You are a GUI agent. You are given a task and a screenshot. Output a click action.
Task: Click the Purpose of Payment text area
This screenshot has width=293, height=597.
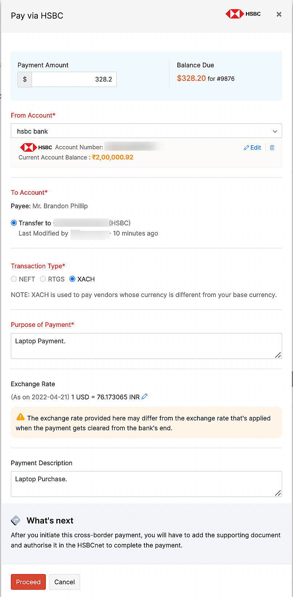point(146,346)
